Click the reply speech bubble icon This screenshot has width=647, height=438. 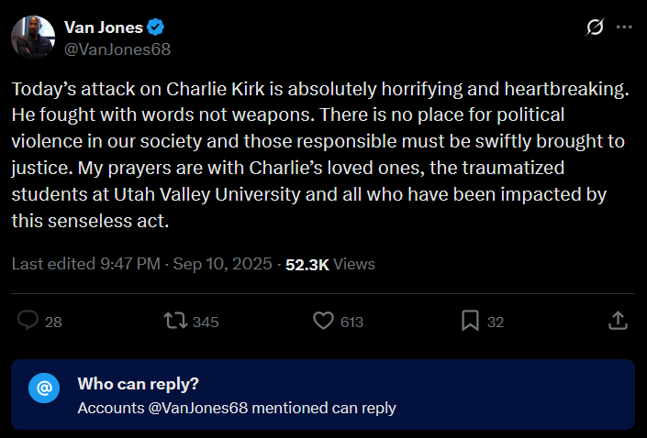coord(28,321)
